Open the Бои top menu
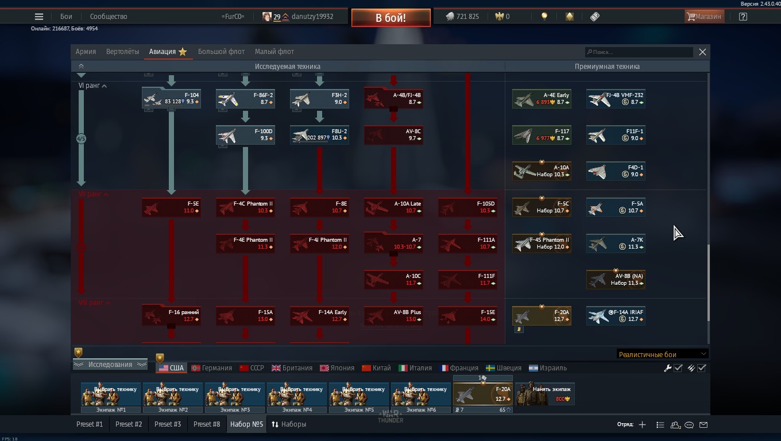 point(67,17)
